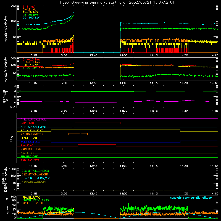Click the 14:15 tick under the GOES-10 plot

pos(154,111)
